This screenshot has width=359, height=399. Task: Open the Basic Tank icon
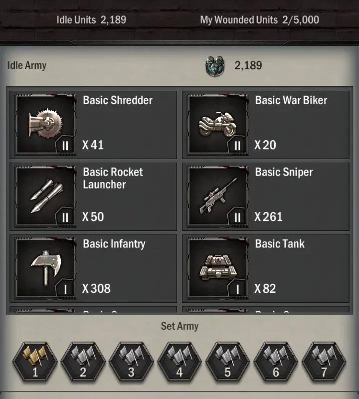[218, 268]
